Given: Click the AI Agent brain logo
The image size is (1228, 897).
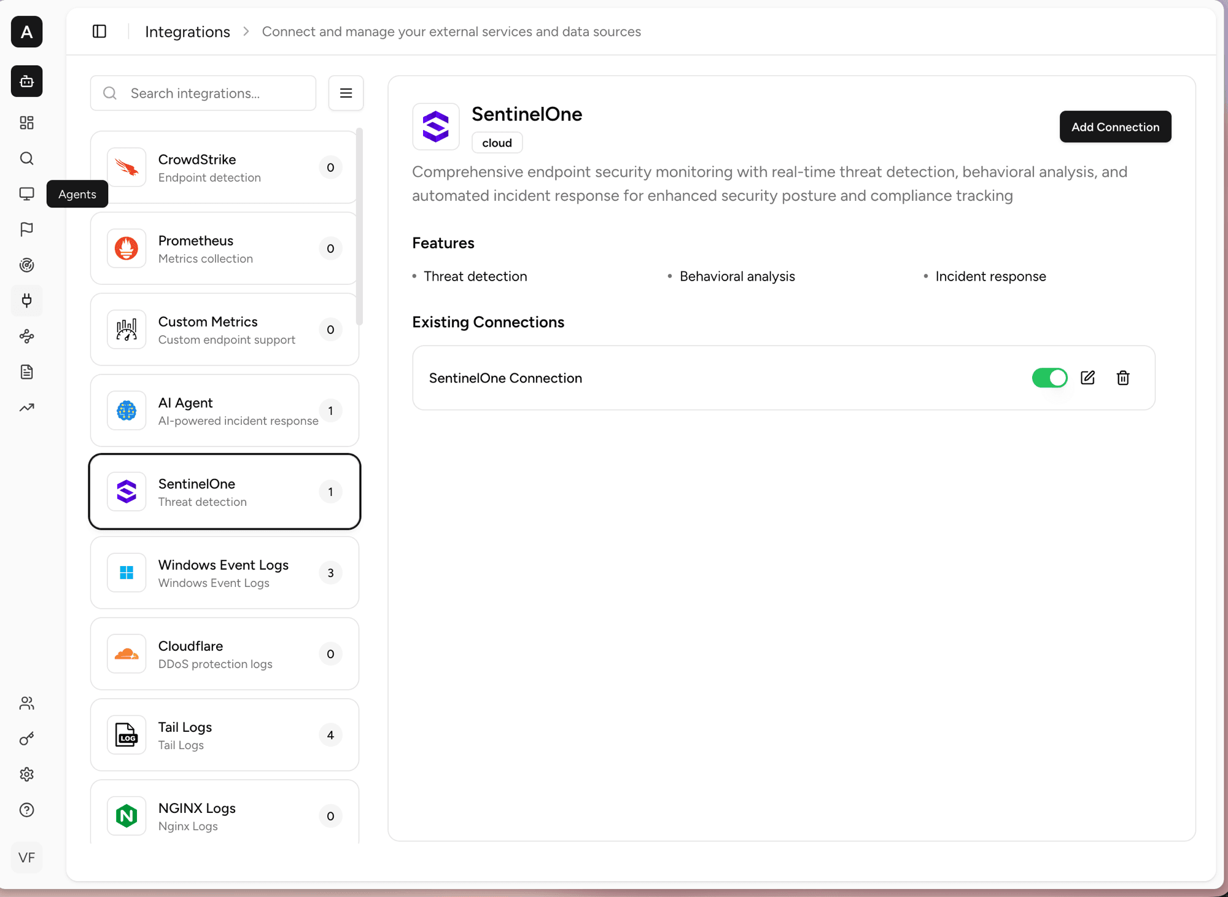Looking at the screenshot, I should coord(126,410).
